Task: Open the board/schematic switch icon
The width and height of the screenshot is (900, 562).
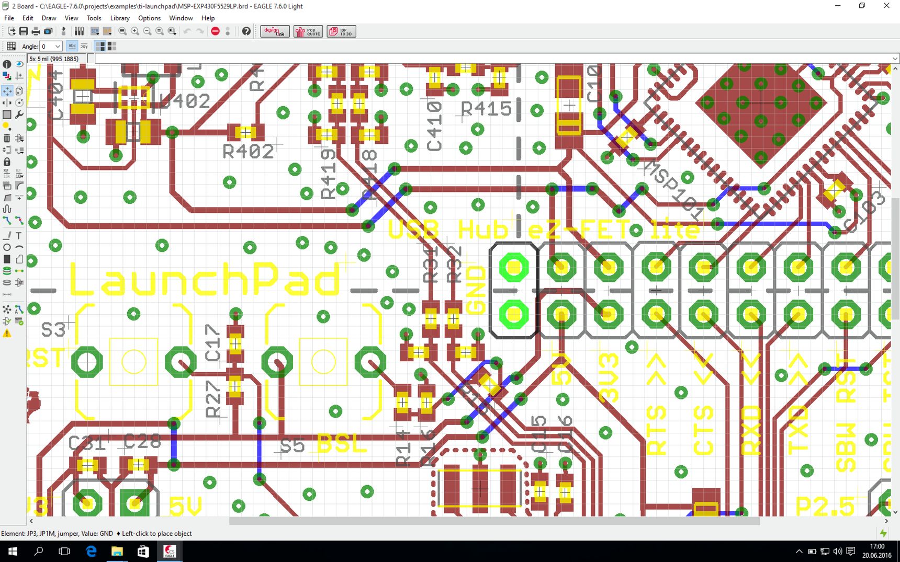Action: [x=63, y=31]
